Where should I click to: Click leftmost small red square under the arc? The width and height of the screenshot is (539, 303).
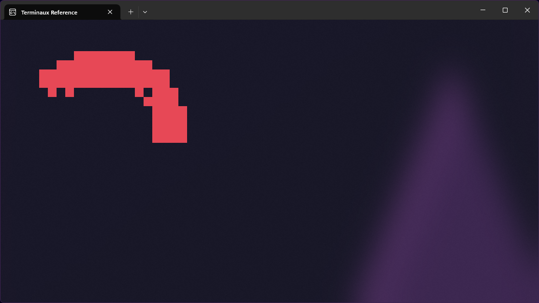pyautogui.click(x=52, y=92)
